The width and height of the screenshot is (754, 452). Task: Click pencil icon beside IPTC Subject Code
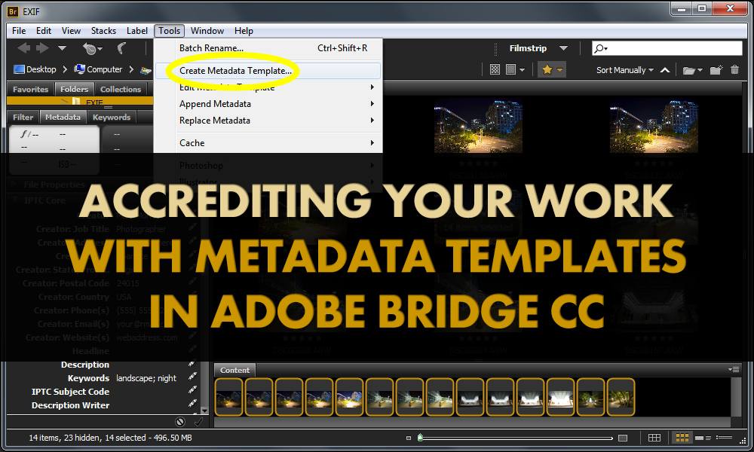coord(192,390)
